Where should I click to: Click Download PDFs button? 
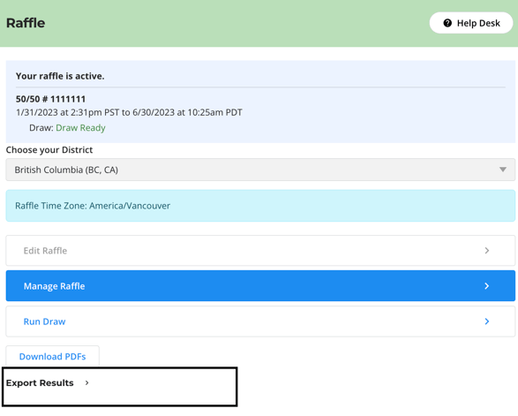[x=53, y=356]
